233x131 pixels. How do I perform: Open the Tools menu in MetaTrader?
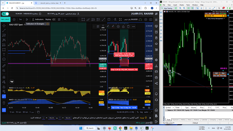188,5
